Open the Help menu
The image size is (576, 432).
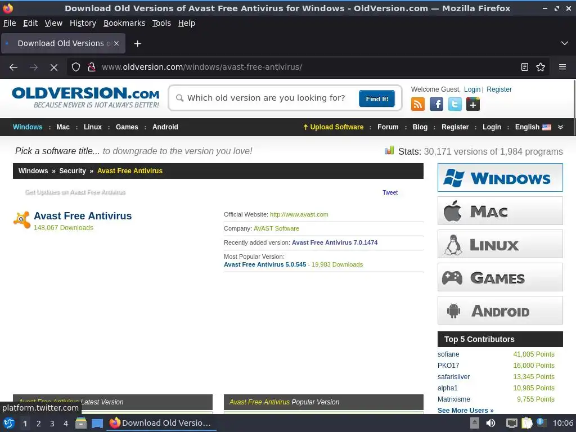[x=187, y=23]
